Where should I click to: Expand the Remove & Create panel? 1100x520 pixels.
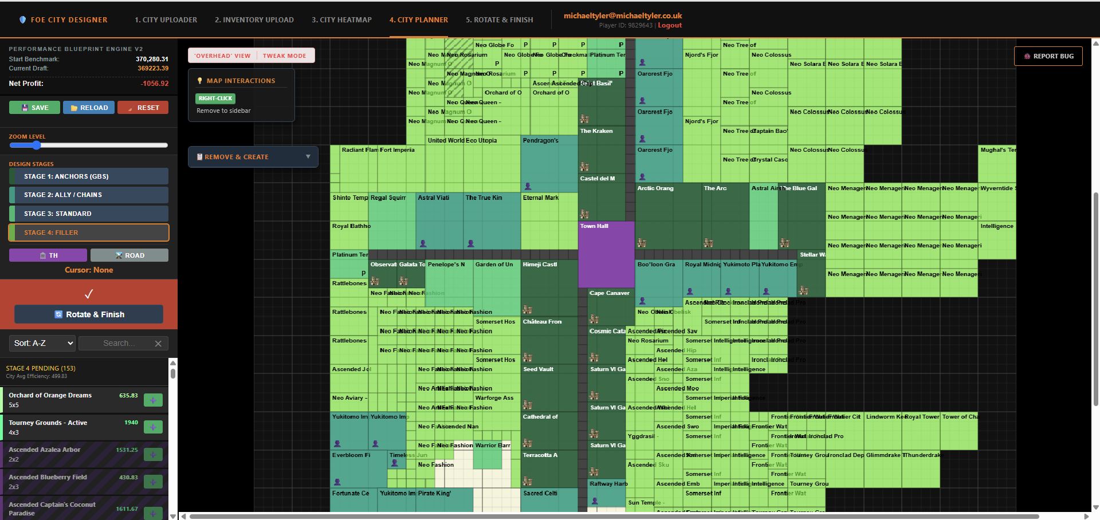[253, 157]
